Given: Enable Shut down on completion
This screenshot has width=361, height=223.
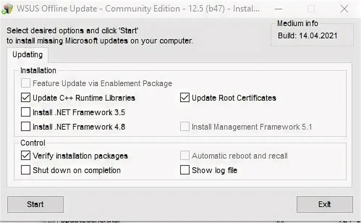Looking at the screenshot, I should (x=26, y=170).
